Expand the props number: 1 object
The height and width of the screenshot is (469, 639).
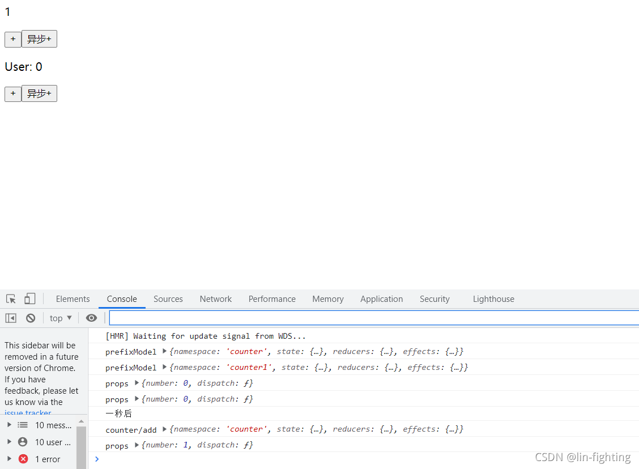[x=137, y=445]
